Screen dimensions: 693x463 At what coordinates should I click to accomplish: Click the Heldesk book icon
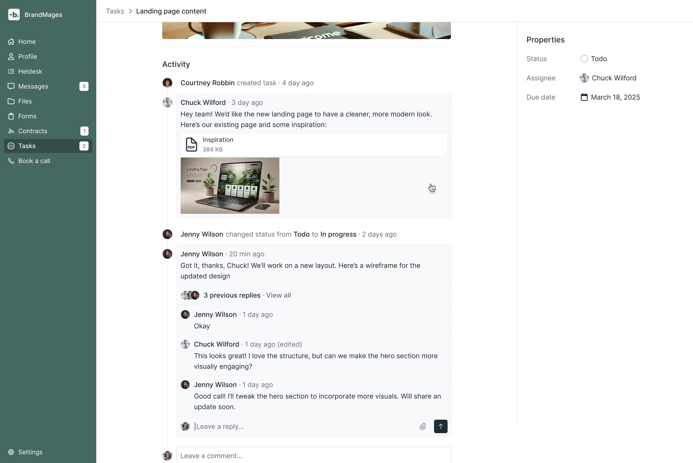click(x=11, y=71)
